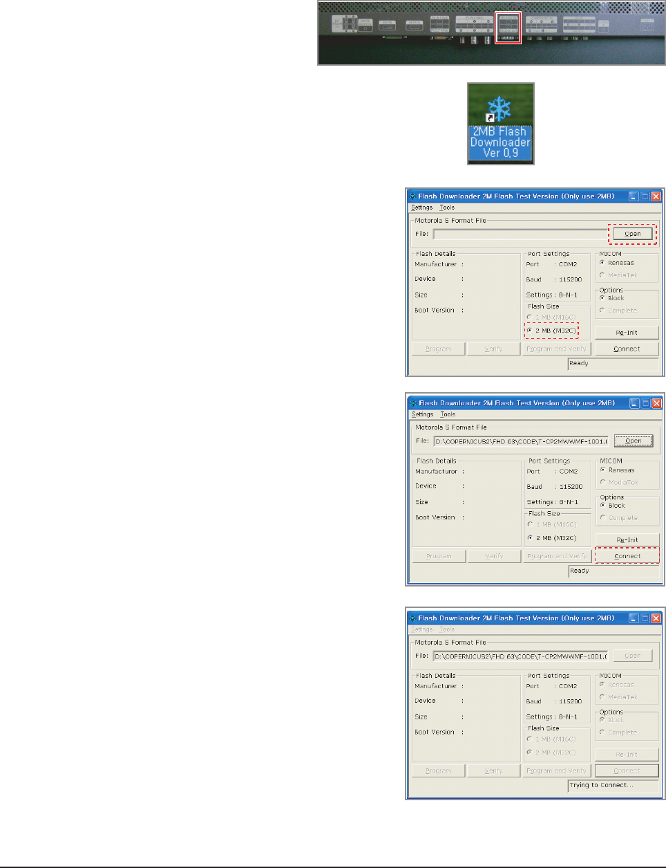Click Connect in file-loaded Ready window
The width and height of the screenshot is (666, 868).
click(x=627, y=556)
